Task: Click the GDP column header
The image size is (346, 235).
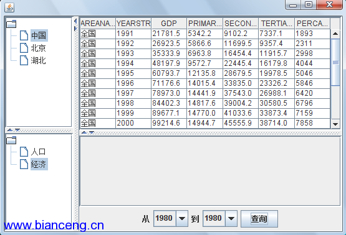Action: 169,24
